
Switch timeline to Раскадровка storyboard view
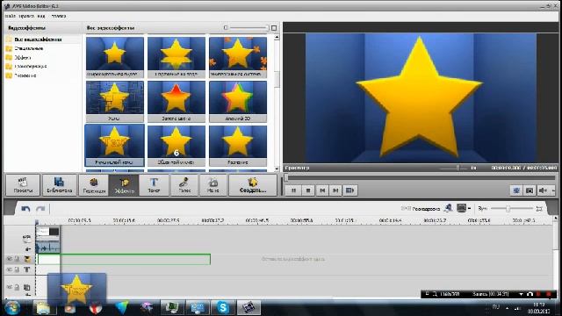pos(421,209)
